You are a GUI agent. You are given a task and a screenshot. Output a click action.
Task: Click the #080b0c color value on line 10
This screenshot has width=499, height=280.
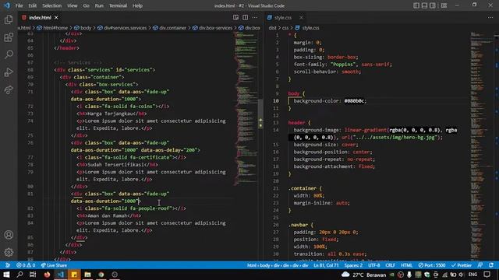pos(355,101)
